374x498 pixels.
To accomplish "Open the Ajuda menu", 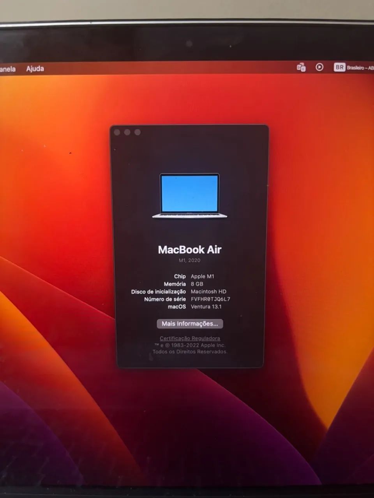I will pos(35,69).
